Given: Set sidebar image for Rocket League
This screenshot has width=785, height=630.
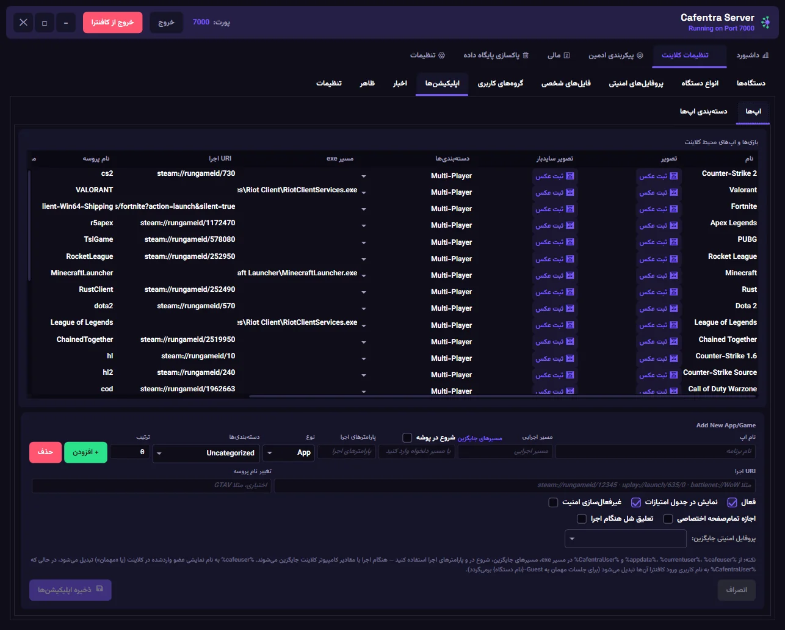Looking at the screenshot, I should click(555, 259).
